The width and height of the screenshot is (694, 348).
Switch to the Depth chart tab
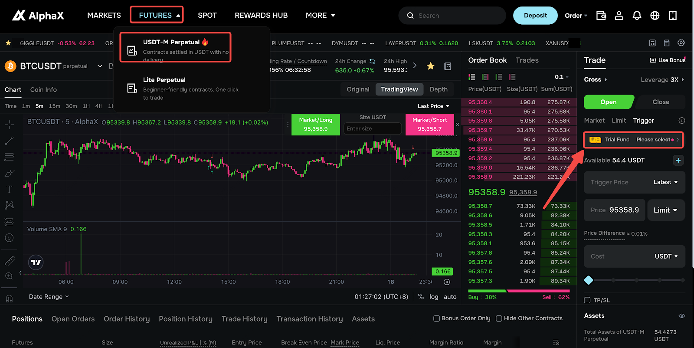point(439,89)
